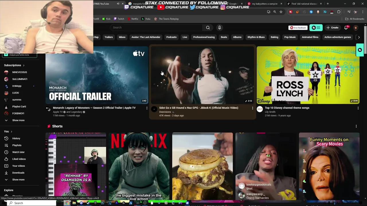Select the Professional boxing filter chip
The image size is (367, 206).
tap(204, 37)
